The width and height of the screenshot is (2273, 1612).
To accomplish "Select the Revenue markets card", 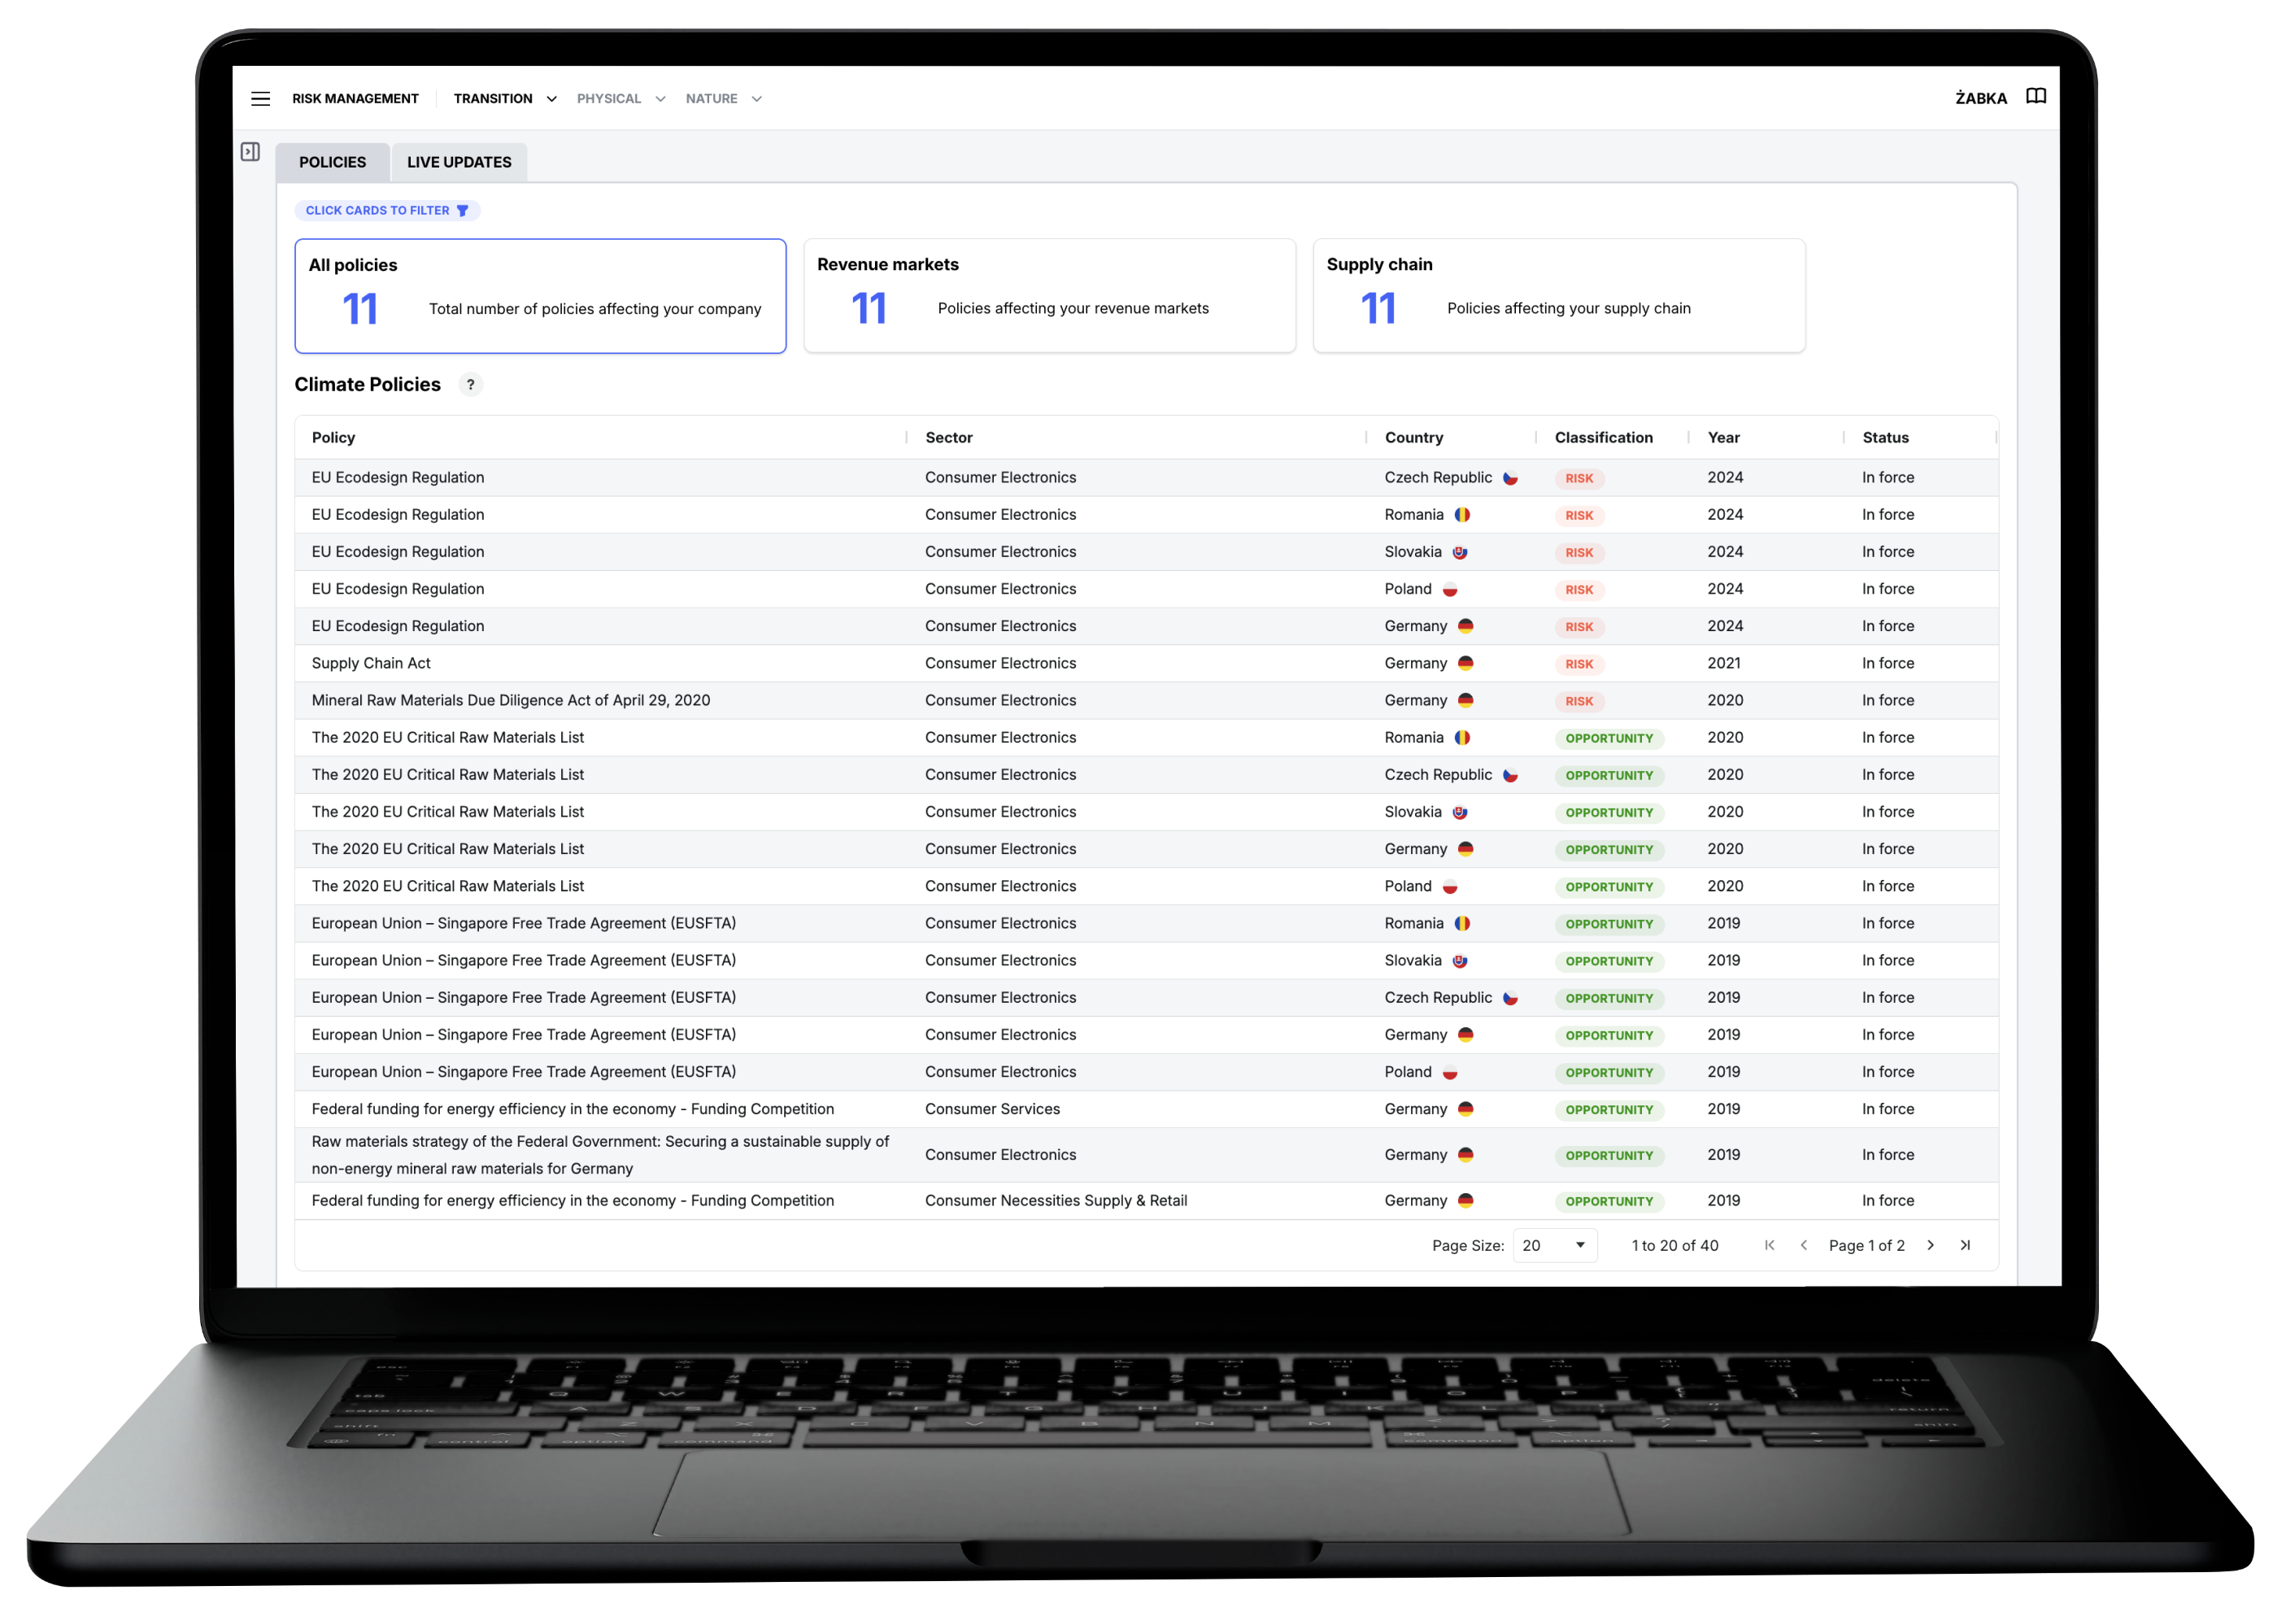I will pos(1049,296).
